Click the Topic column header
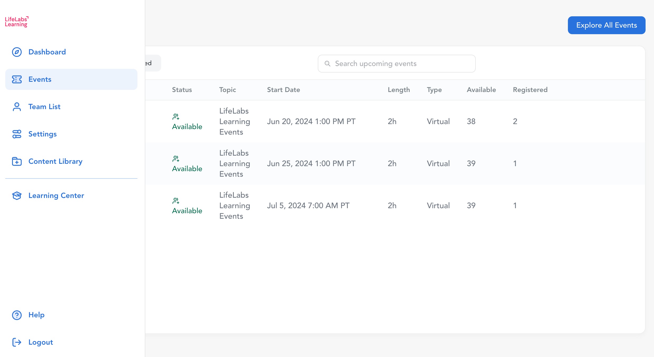 click(x=227, y=90)
